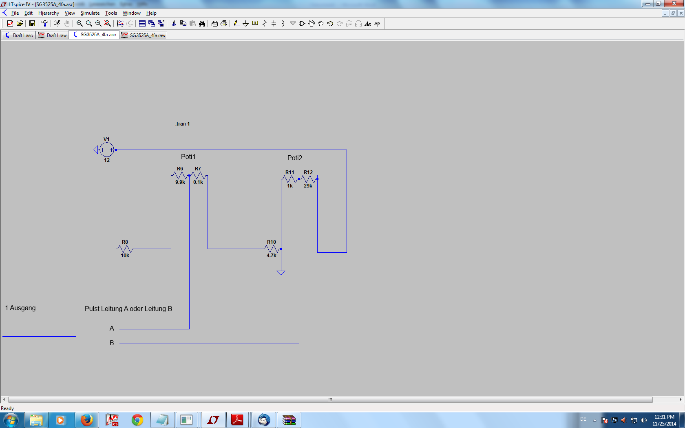Select the Pan magnifier tool

(x=89, y=24)
